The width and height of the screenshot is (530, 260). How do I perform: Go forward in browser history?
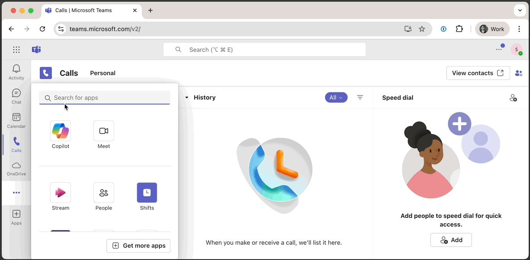pyautogui.click(x=27, y=29)
